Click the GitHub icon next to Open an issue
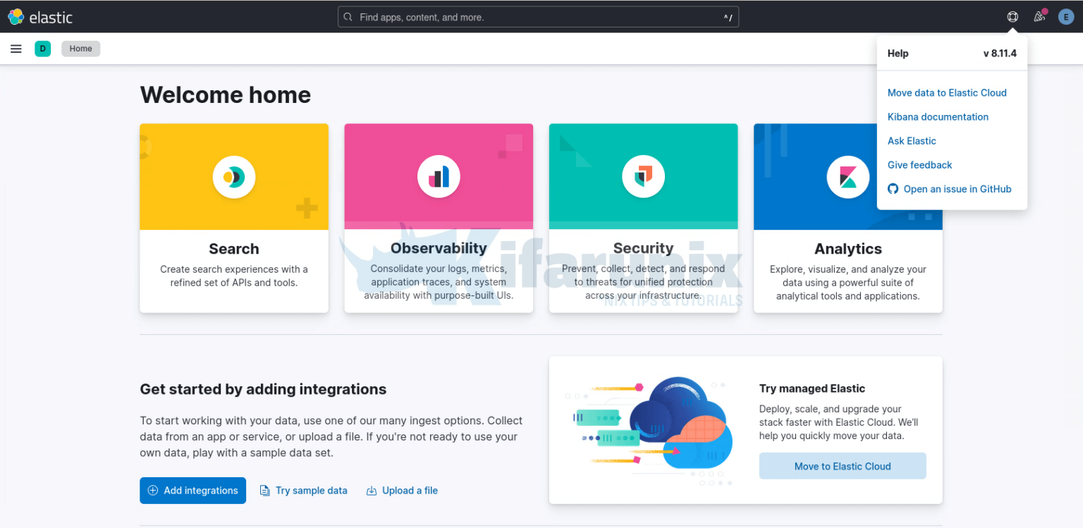The image size is (1083, 528). pos(892,189)
